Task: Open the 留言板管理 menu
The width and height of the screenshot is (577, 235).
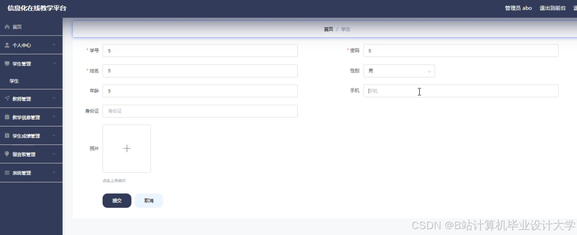Action: pos(31,154)
